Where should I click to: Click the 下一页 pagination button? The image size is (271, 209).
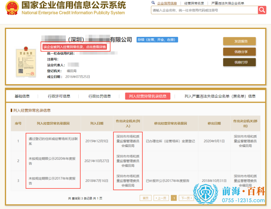click(186, 198)
